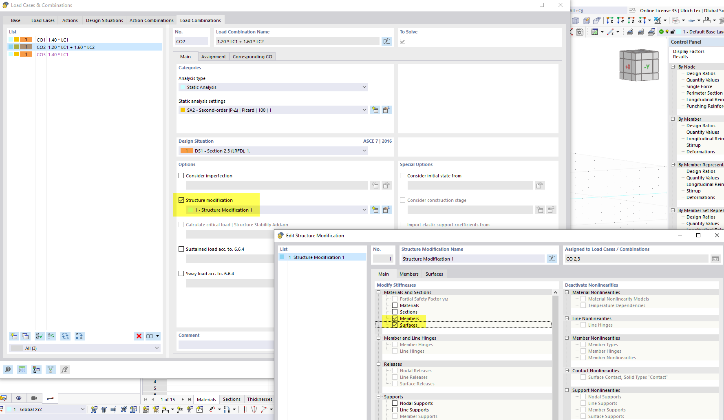724x420 pixels.
Task: Click last page arrow in table navigation
Action: 190,400
